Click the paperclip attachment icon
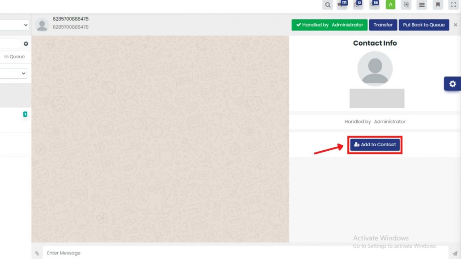Viewport: 461px width, 259px height. (37, 253)
